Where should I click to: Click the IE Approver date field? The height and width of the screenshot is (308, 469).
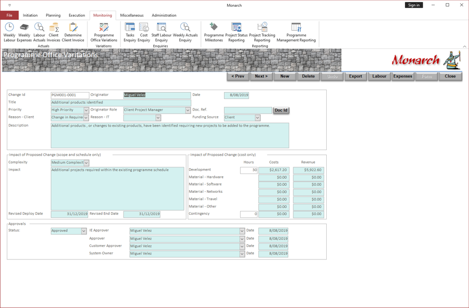pyautogui.click(x=274, y=231)
